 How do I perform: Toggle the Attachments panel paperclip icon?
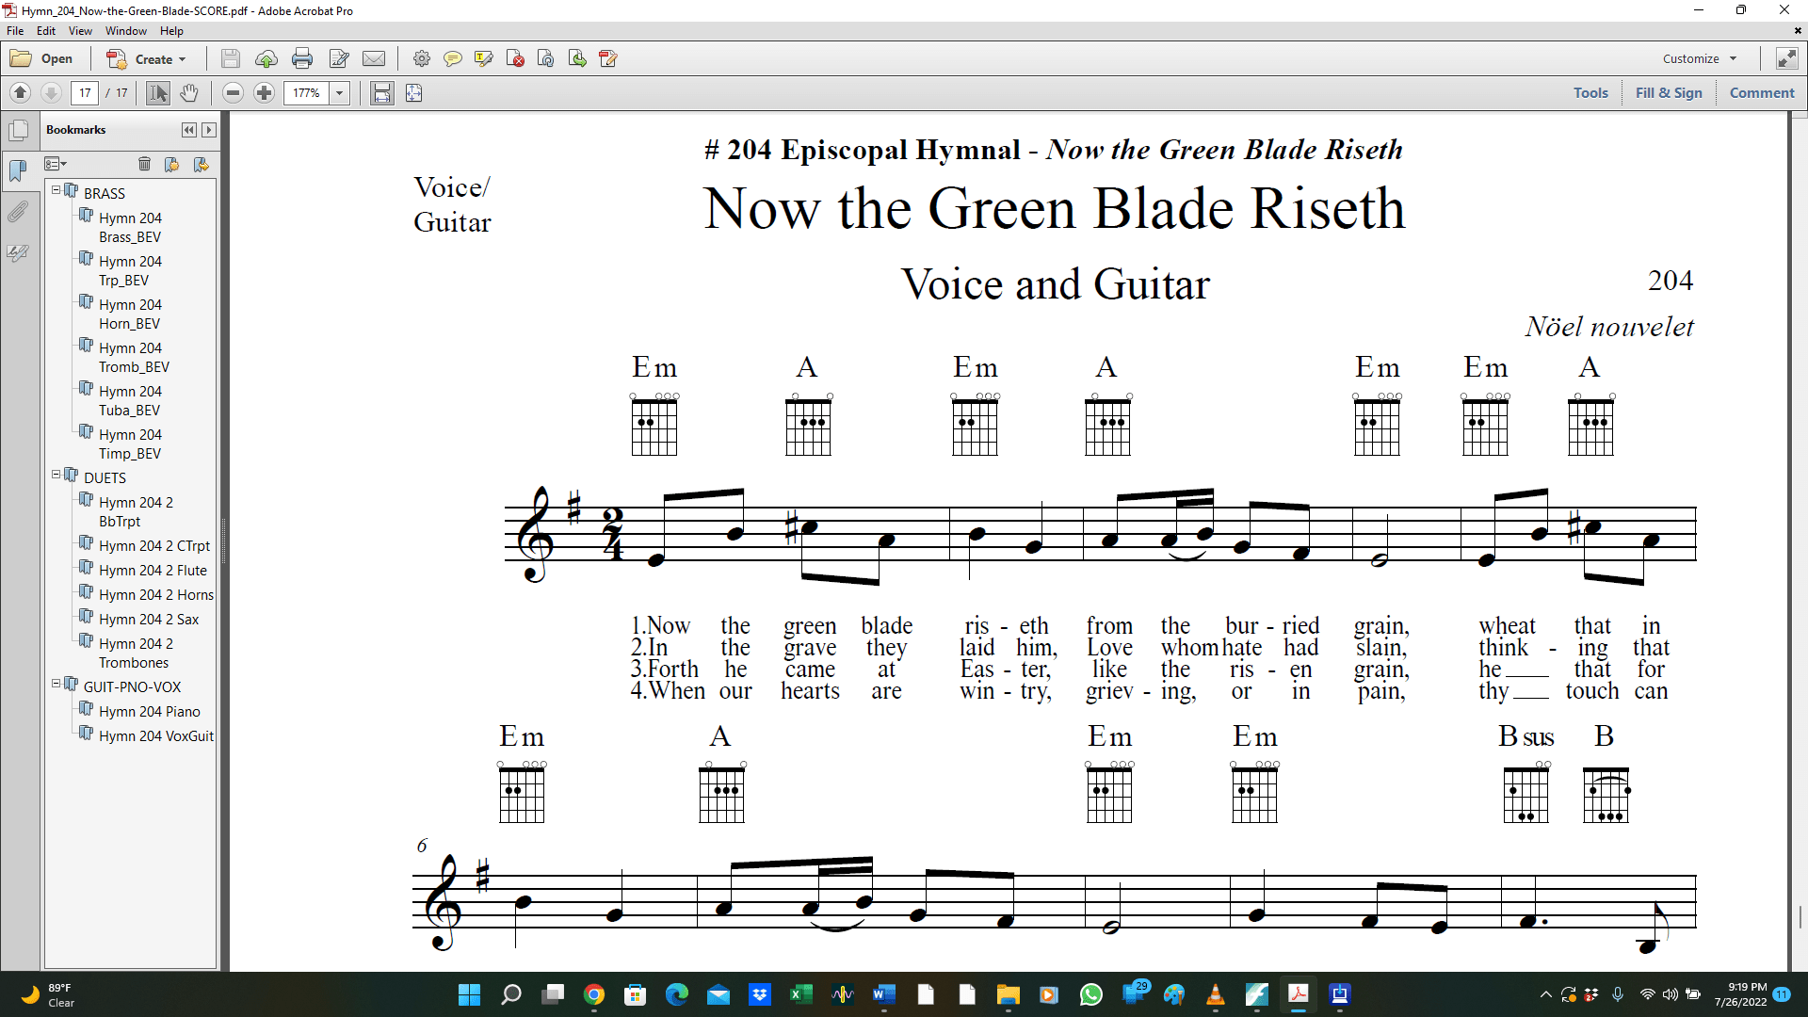(18, 212)
